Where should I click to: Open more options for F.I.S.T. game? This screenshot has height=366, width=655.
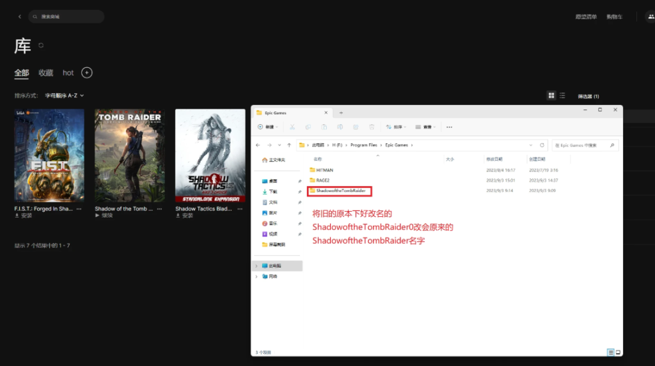point(79,209)
